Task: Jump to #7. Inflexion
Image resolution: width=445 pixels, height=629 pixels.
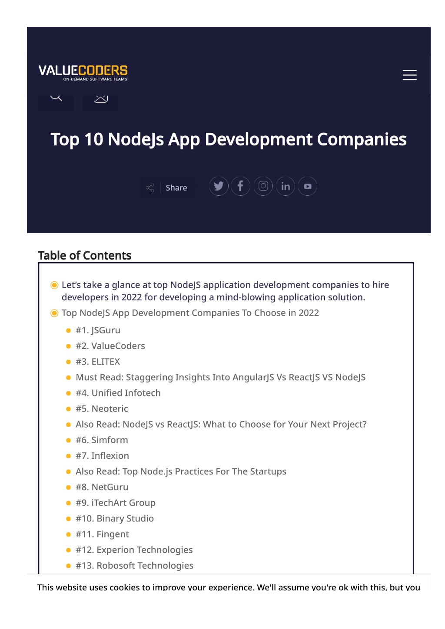Action: point(102,455)
